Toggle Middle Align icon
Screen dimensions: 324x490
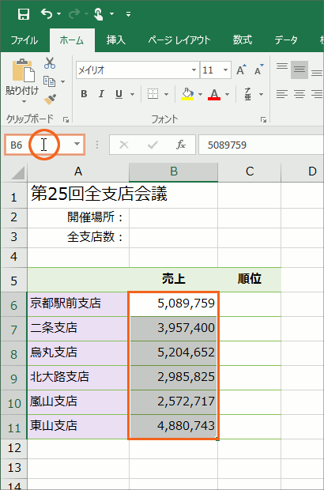pos(300,70)
